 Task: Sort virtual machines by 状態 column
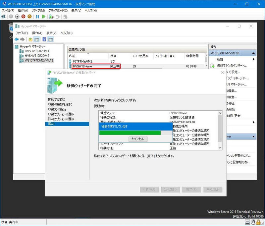tap(120, 56)
